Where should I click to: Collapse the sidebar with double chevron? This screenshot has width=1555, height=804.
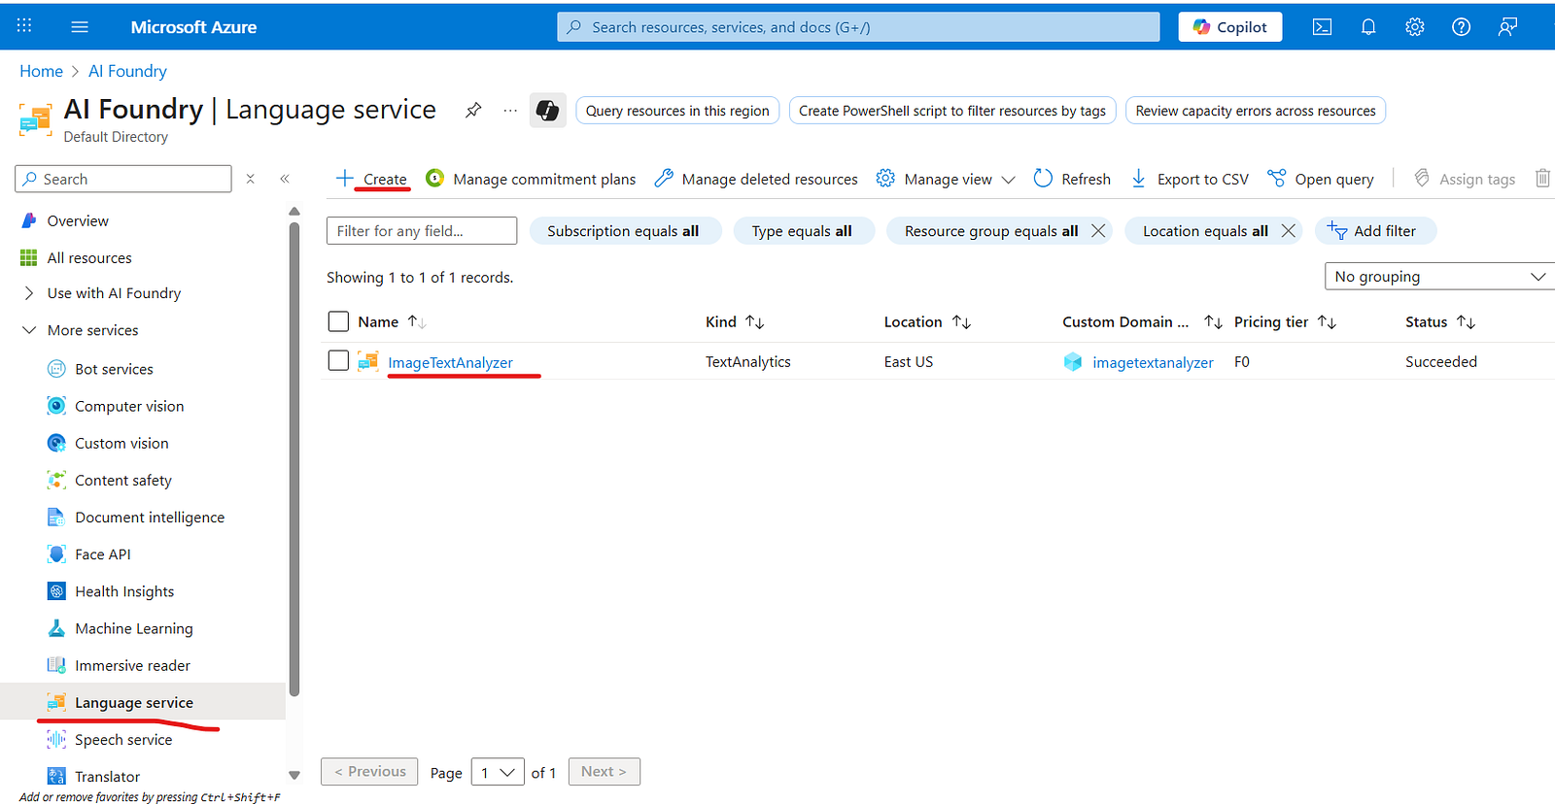click(285, 179)
